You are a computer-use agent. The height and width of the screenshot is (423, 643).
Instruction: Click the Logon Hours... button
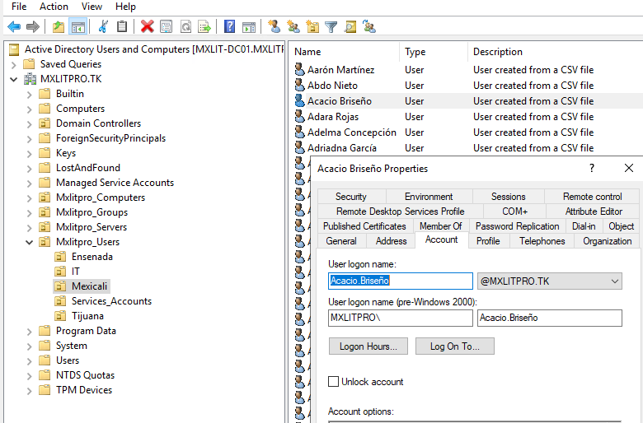[368, 346]
